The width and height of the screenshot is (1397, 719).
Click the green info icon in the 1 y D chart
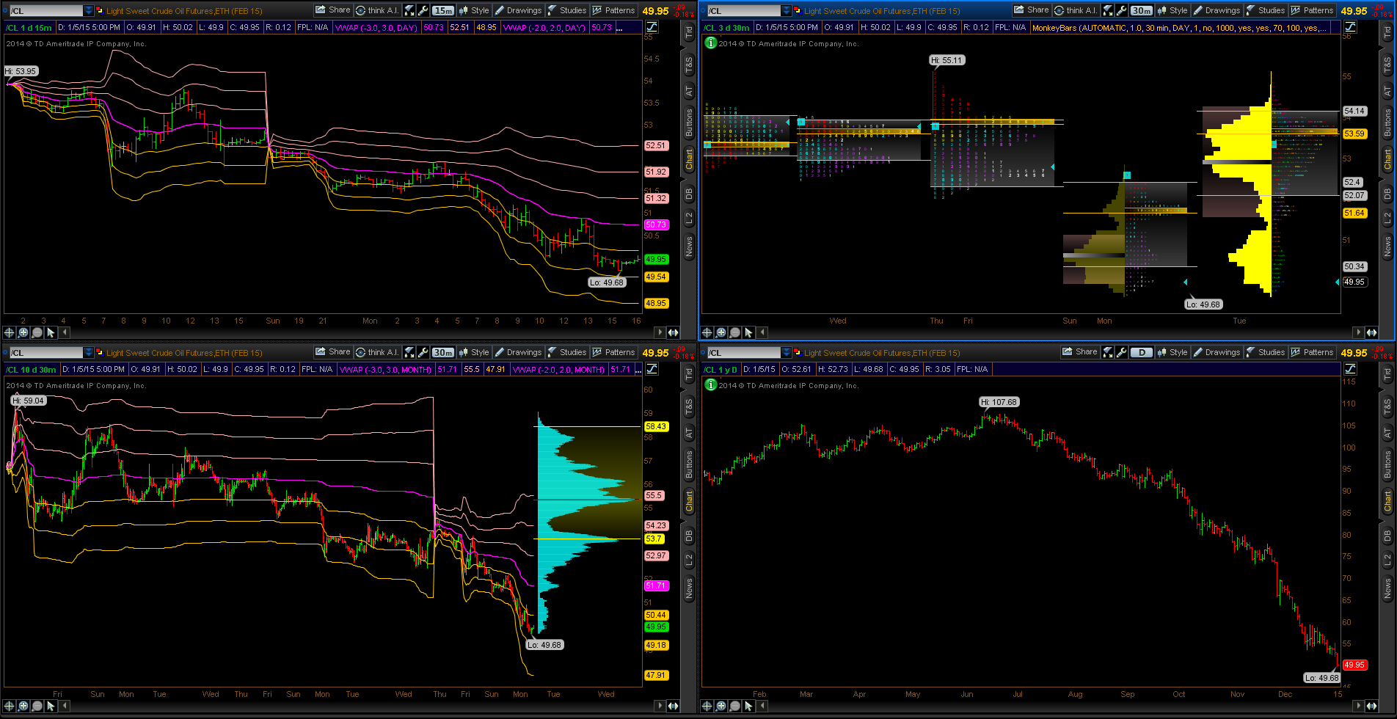pos(710,384)
